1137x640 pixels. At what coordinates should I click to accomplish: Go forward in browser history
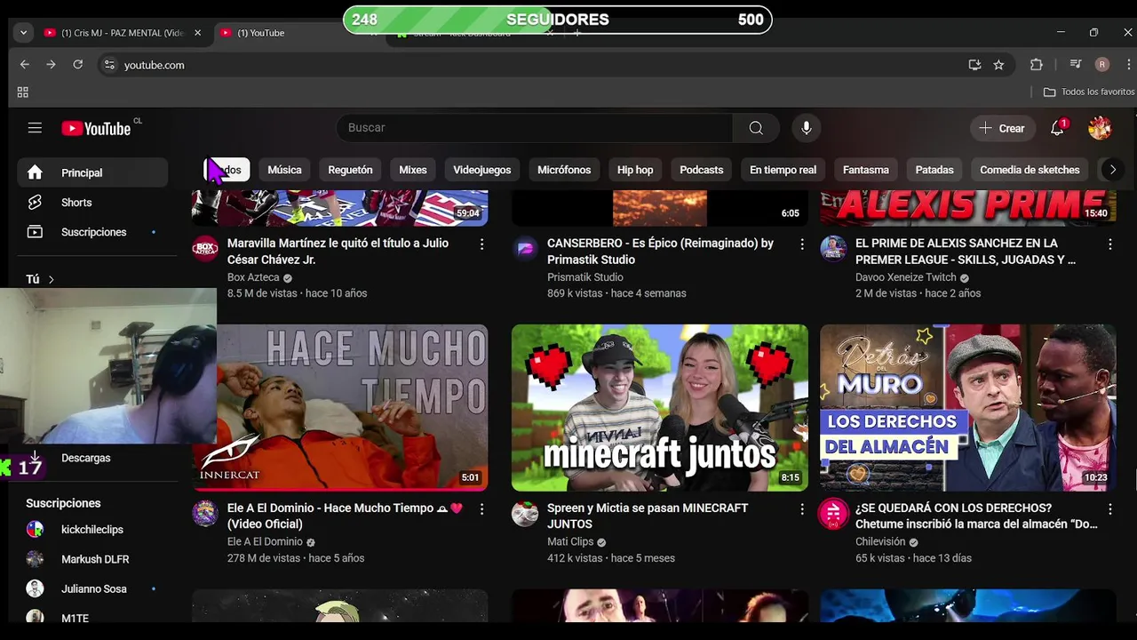(51, 65)
